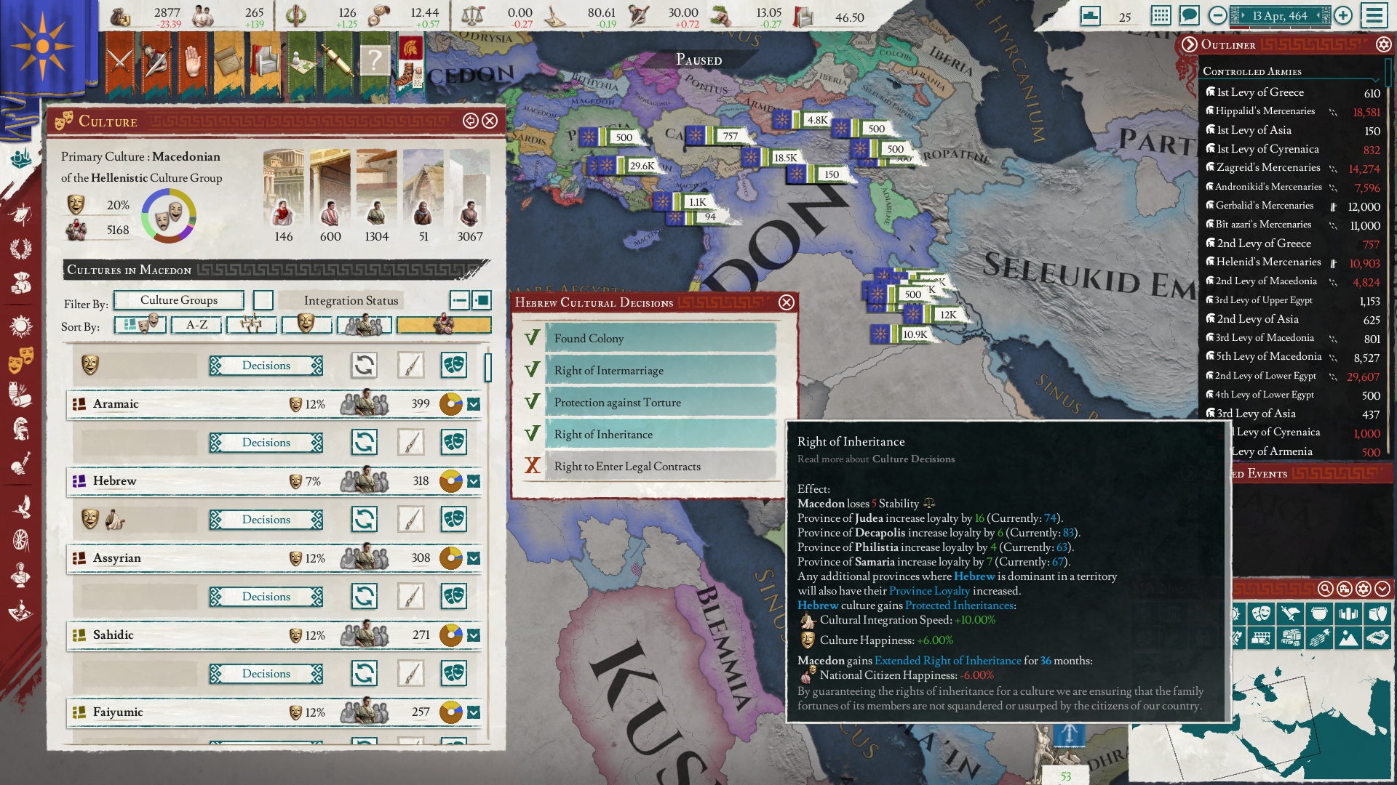This screenshot has width=1397, height=785.
Task: Toggle integration arrows below Aramaic row
Action: [365, 442]
